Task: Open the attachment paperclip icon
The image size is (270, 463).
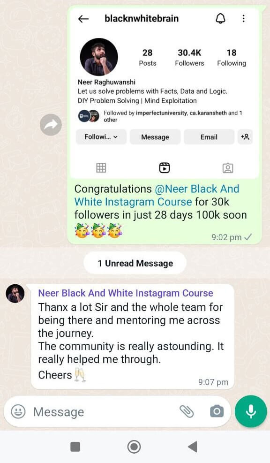Action: pyautogui.click(x=187, y=411)
